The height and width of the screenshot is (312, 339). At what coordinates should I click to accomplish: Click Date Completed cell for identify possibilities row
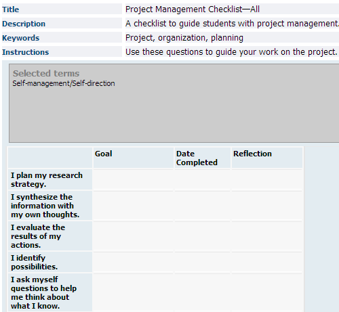click(202, 262)
